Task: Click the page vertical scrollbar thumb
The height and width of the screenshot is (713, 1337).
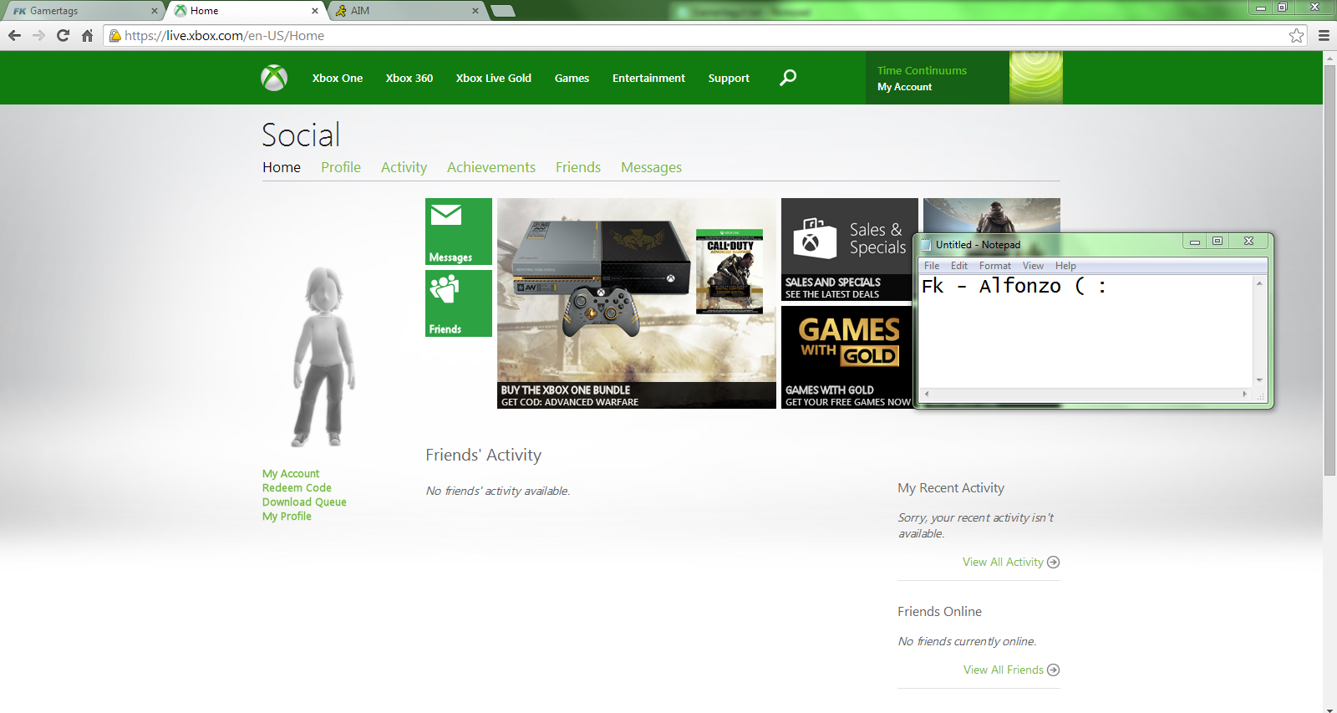Action: point(1329,269)
